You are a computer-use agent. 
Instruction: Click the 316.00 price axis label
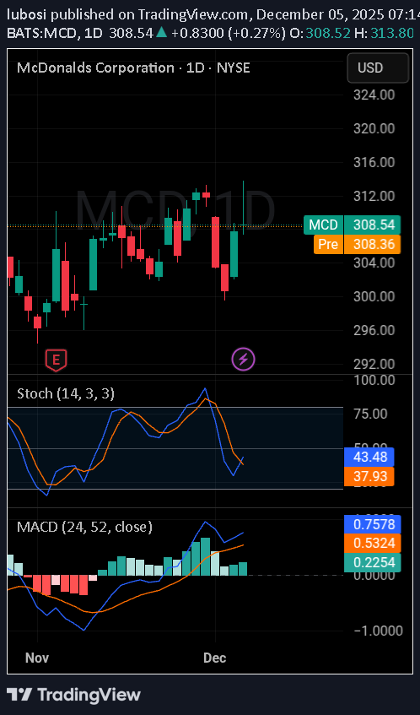374,162
